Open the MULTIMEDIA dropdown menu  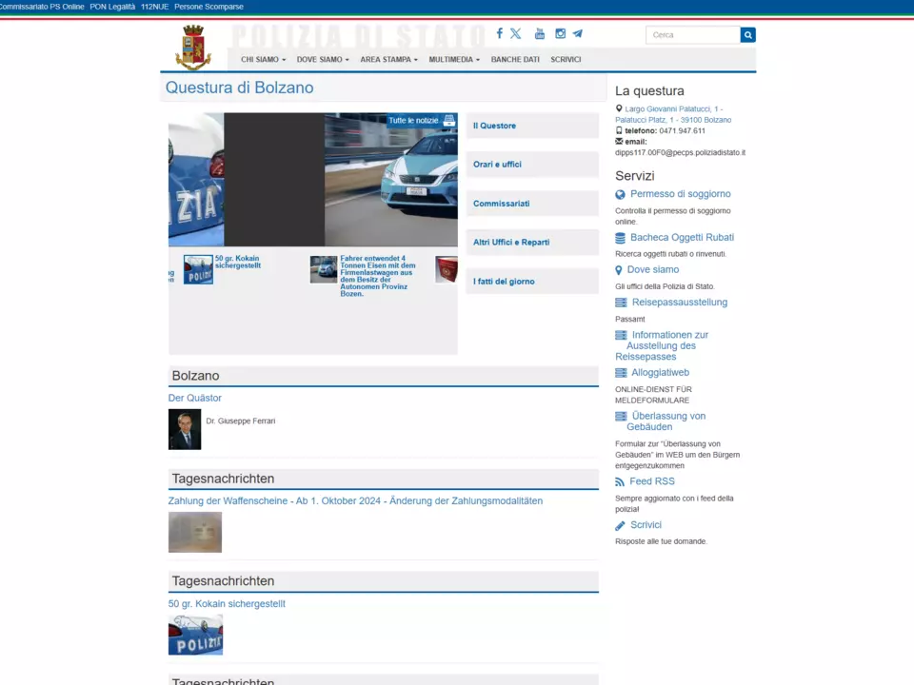coord(454,59)
